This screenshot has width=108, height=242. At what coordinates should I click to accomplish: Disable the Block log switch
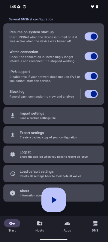[x=91, y=94]
